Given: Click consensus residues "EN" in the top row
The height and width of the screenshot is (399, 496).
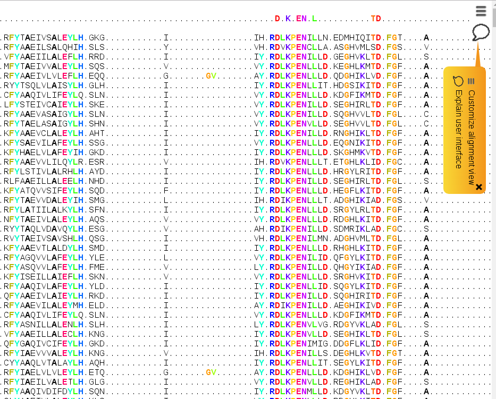Looking at the screenshot, I should coord(301,19).
